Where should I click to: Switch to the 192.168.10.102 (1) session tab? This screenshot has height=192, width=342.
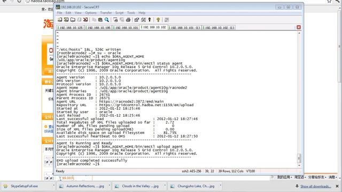pos(219,28)
